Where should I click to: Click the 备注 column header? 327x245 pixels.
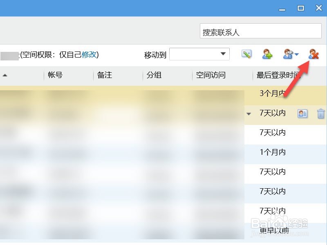[x=105, y=75]
